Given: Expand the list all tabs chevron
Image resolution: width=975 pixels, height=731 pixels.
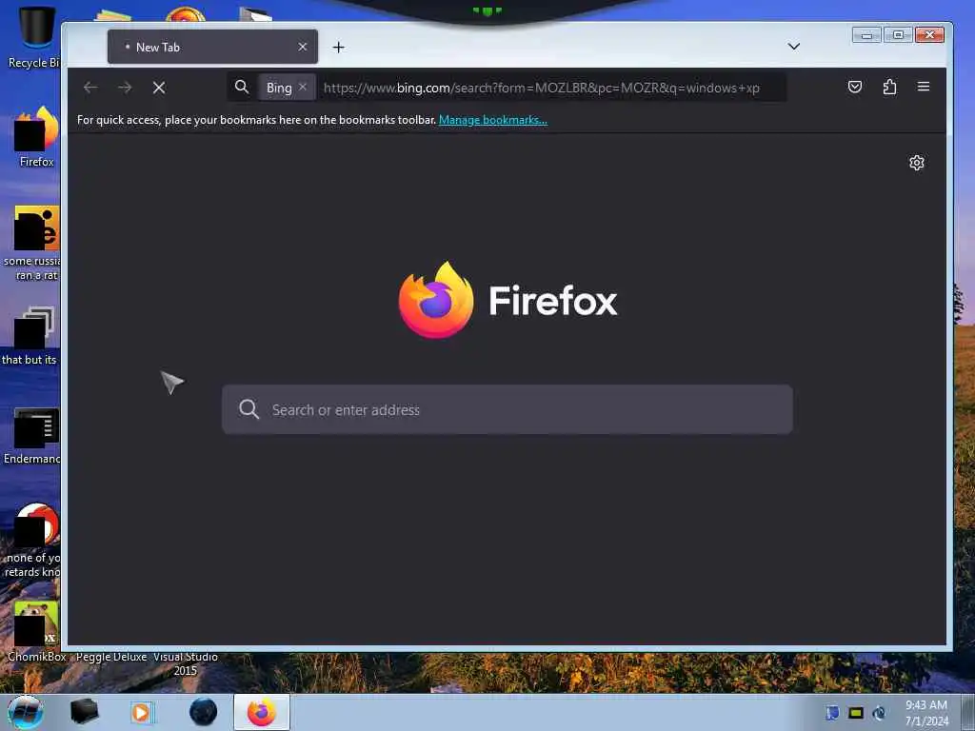Looking at the screenshot, I should tap(793, 47).
